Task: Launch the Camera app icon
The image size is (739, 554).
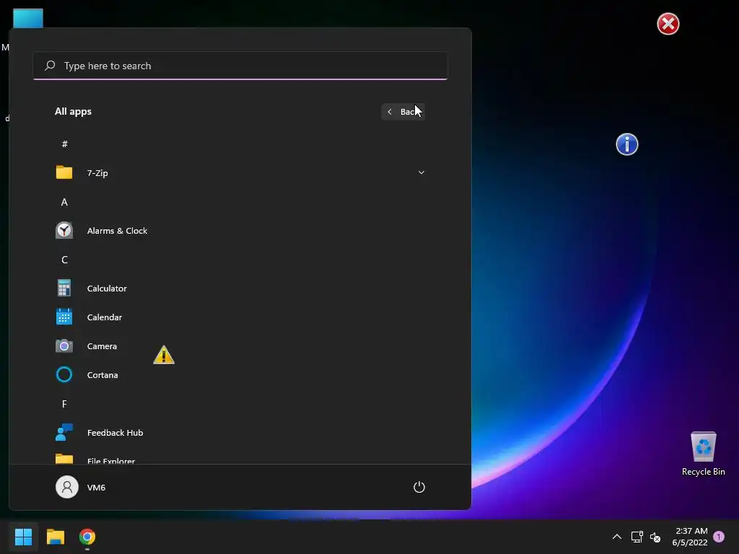Action: click(64, 346)
